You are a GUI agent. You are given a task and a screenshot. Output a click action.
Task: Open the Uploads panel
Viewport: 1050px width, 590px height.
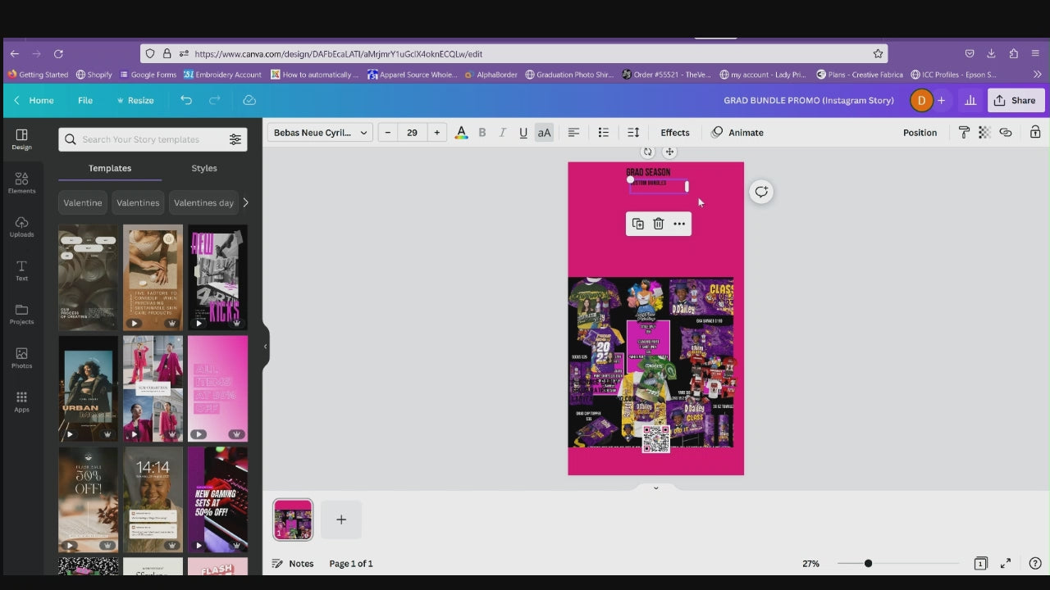(21, 227)
